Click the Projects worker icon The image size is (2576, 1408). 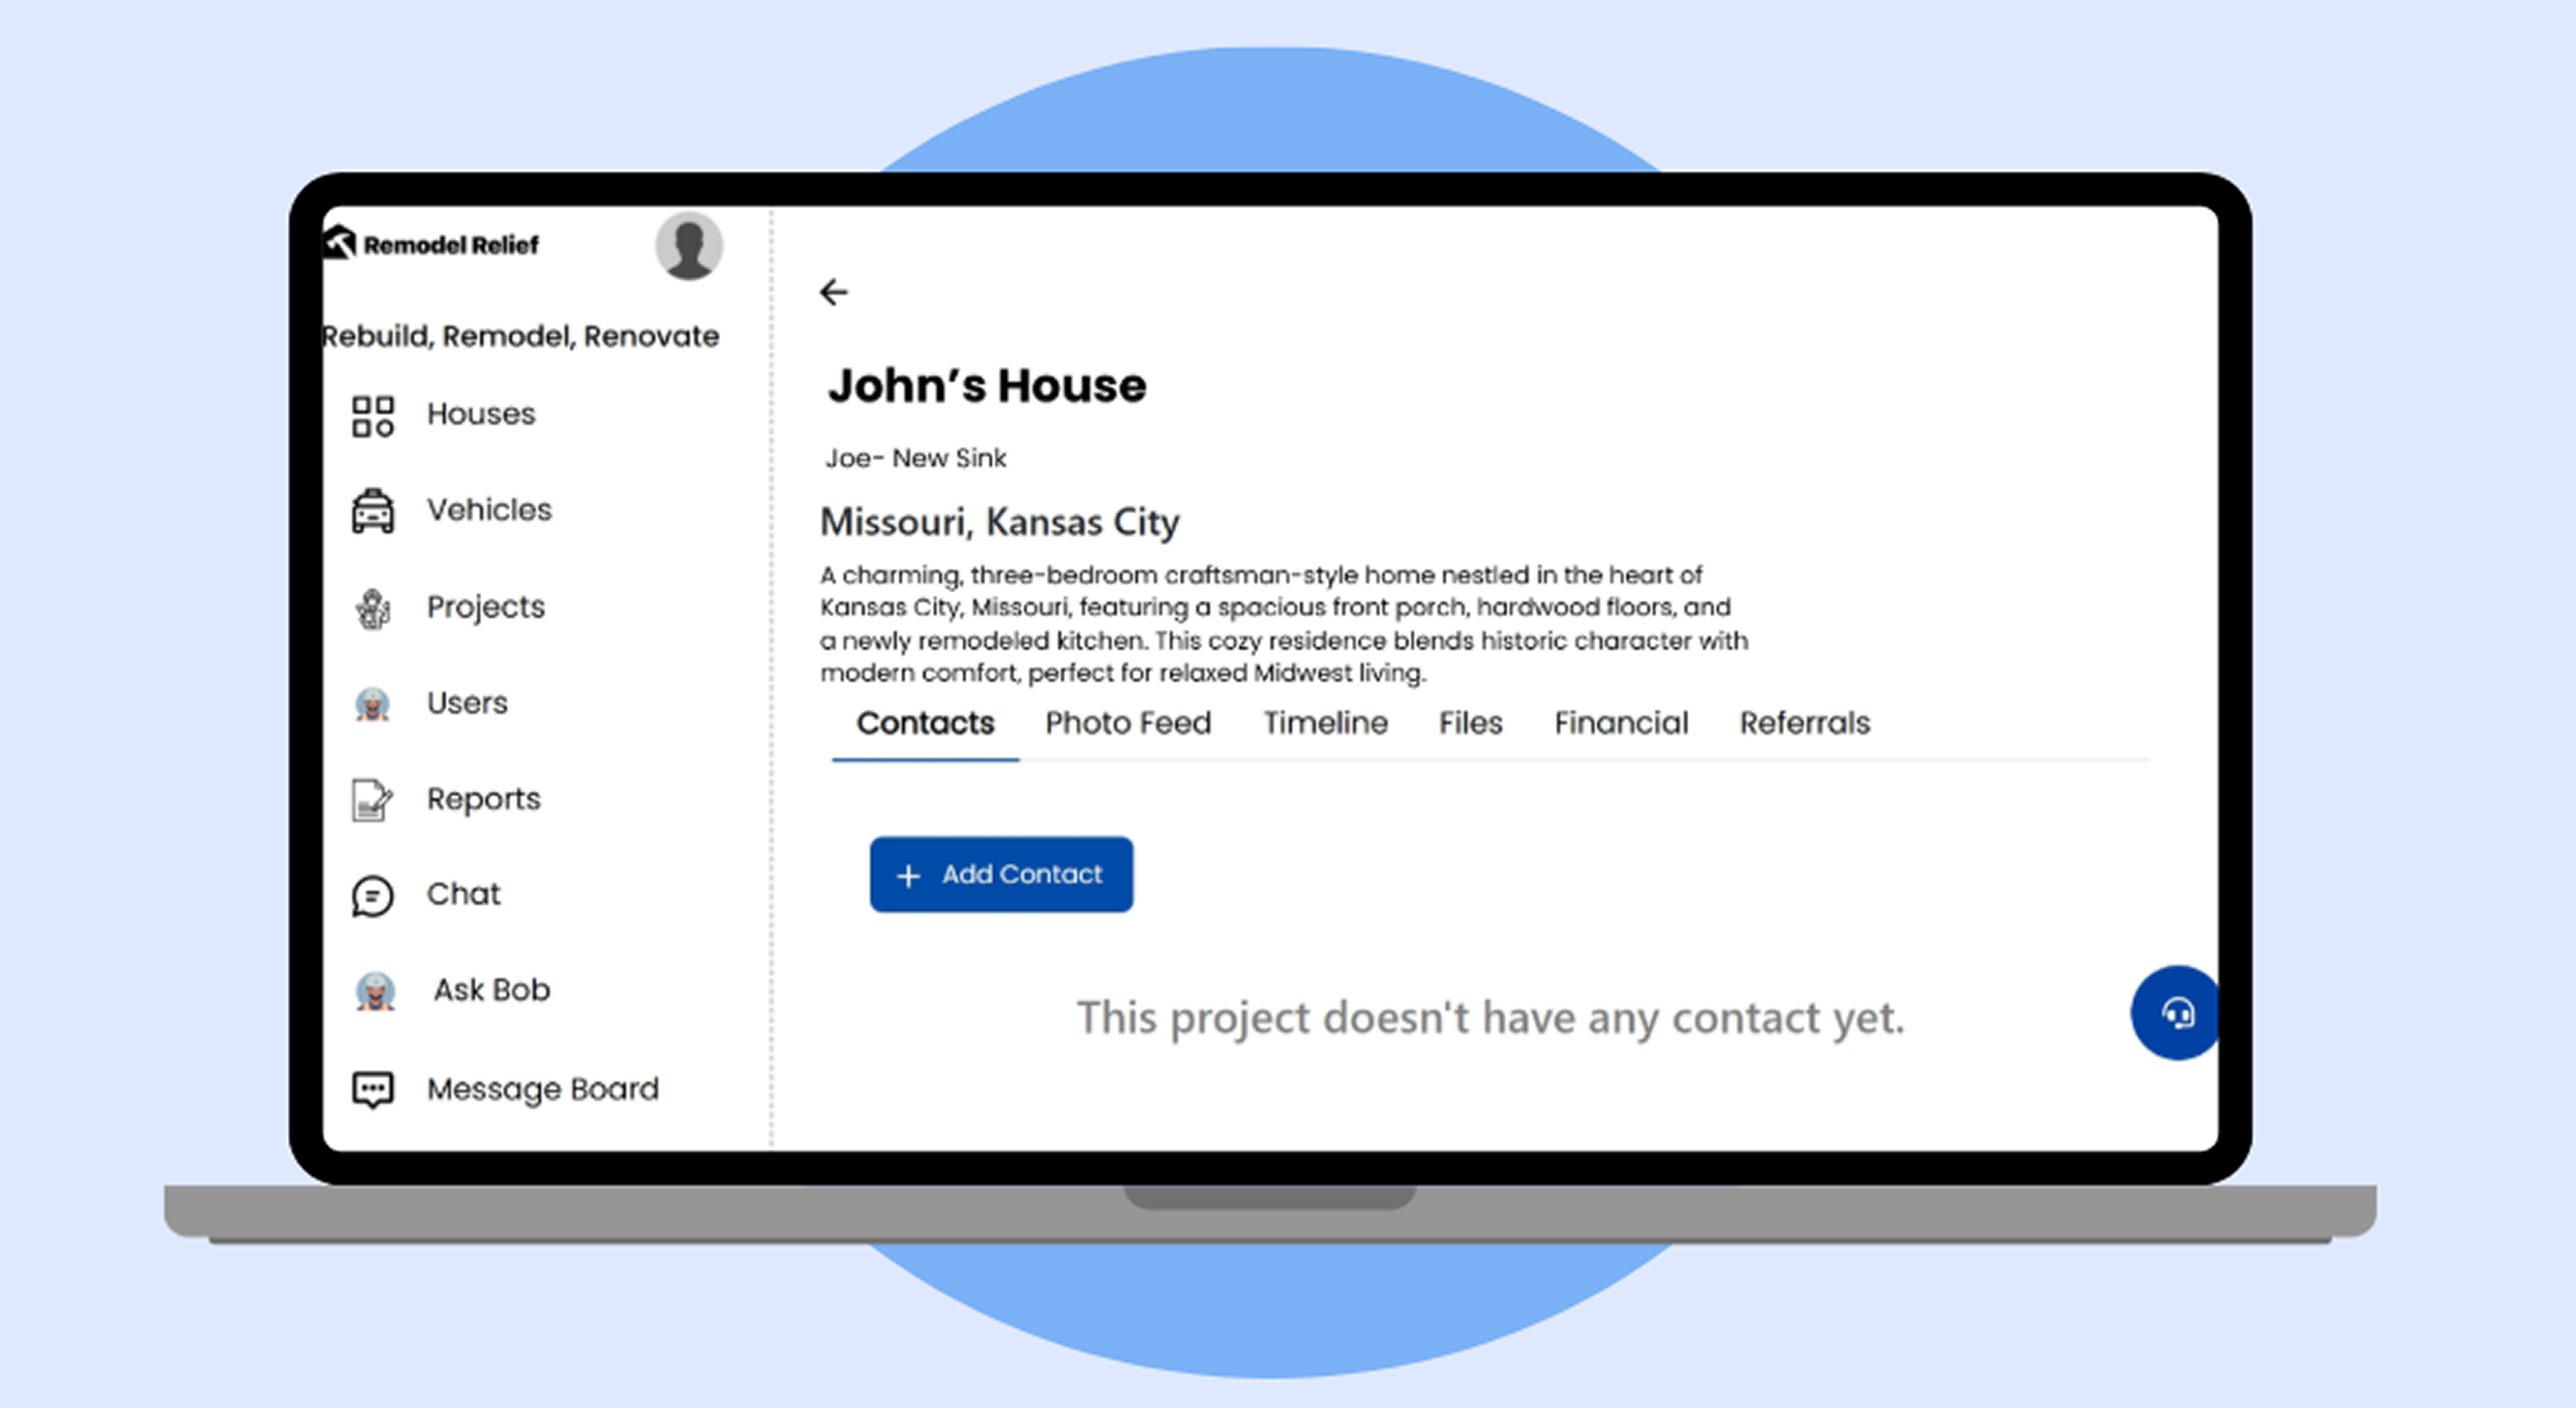click(372, 609)
